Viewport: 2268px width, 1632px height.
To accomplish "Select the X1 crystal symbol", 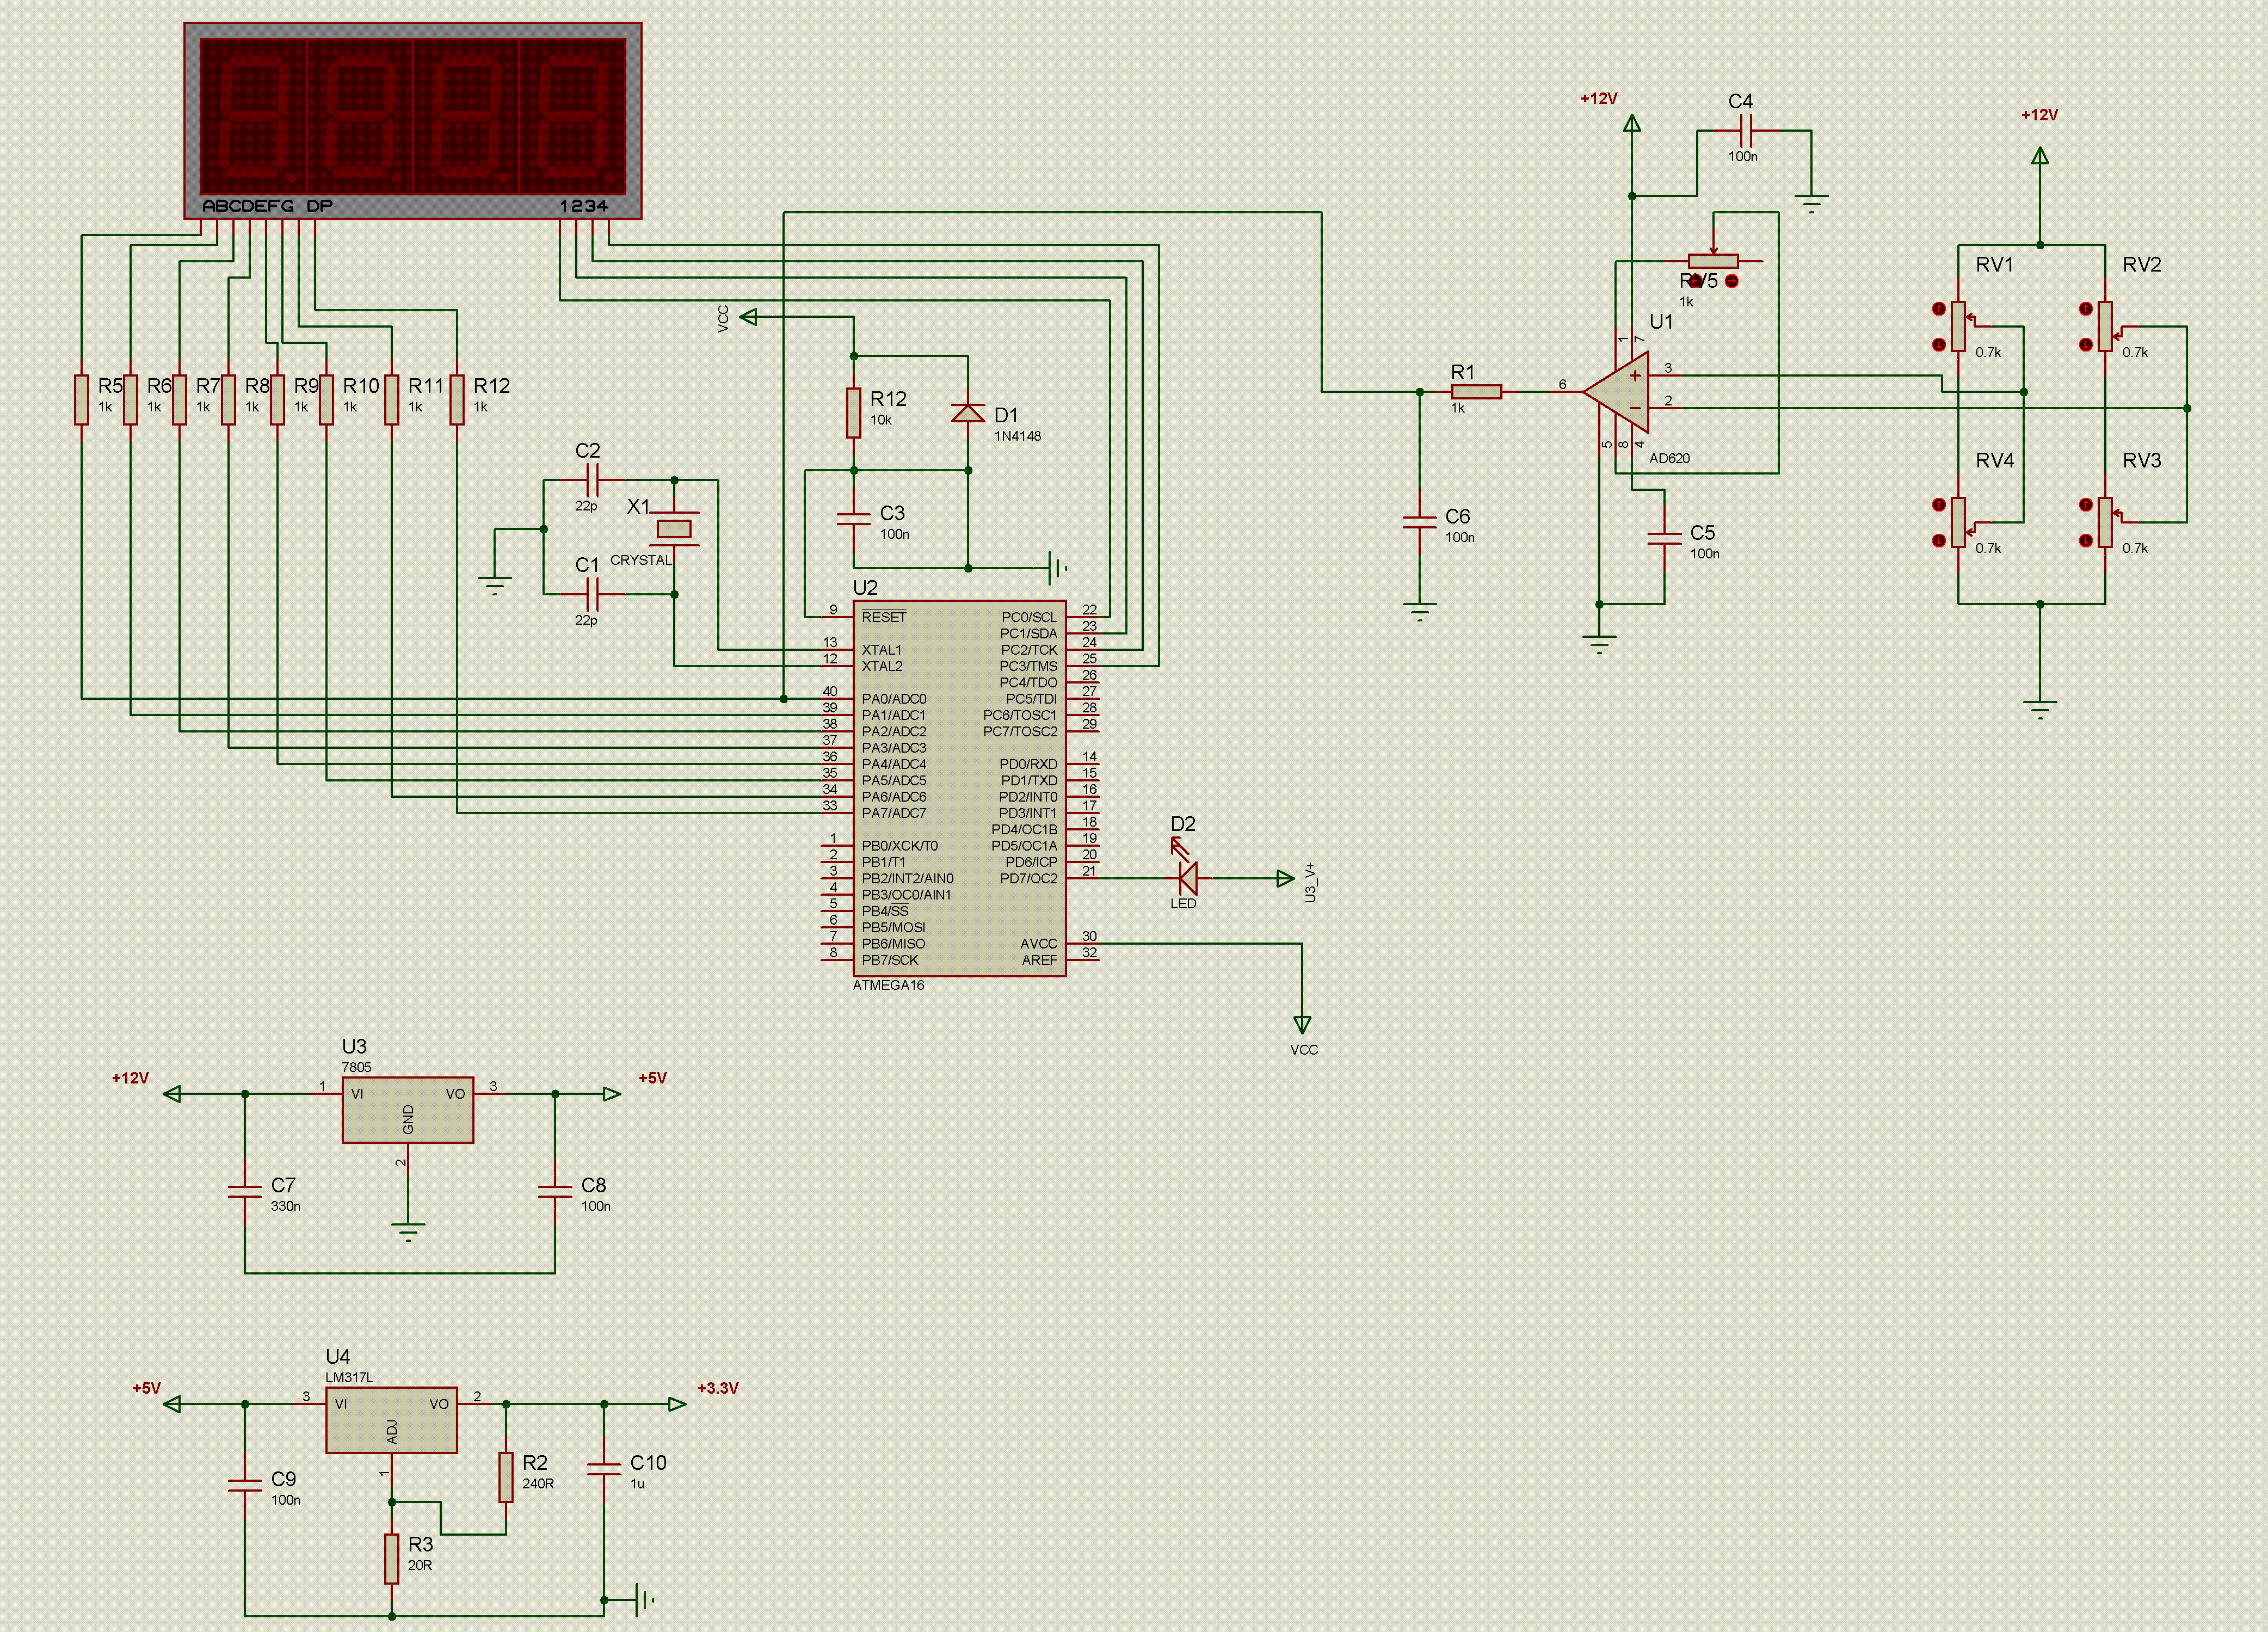I will coord(674,529).
